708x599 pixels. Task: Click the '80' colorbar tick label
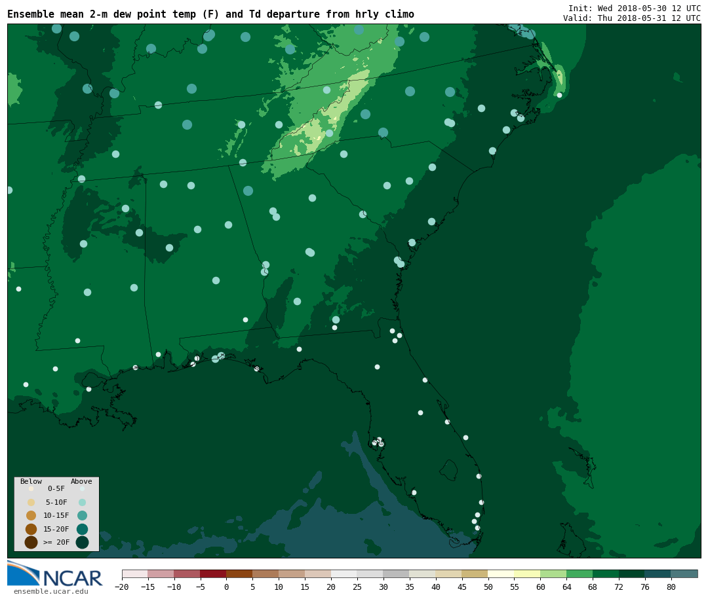pyautogui.click(x=671, y=587)
